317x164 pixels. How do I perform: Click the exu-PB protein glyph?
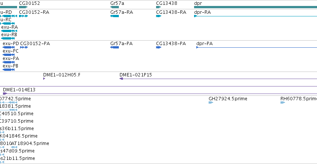pyautogui.click(x=9, y=70)
